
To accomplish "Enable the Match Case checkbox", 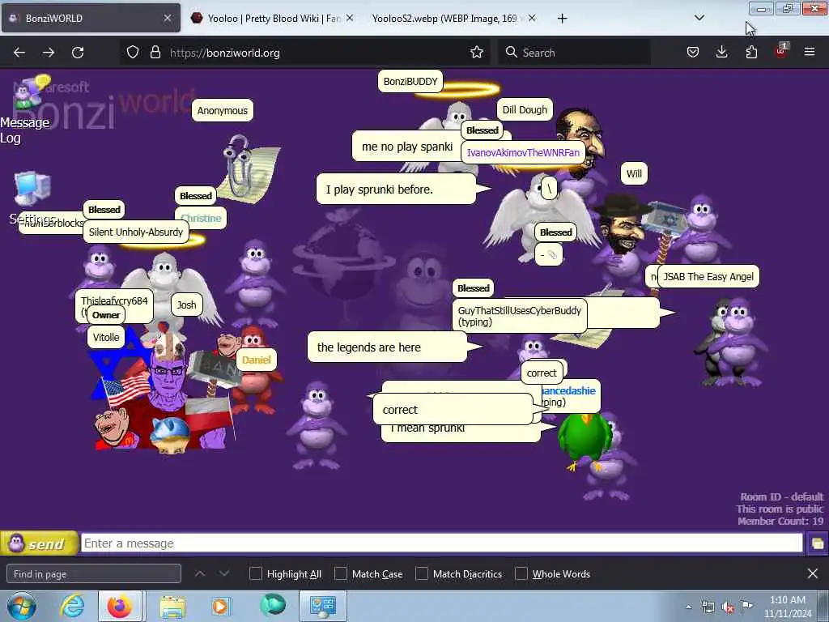I will tap(341, 574).
